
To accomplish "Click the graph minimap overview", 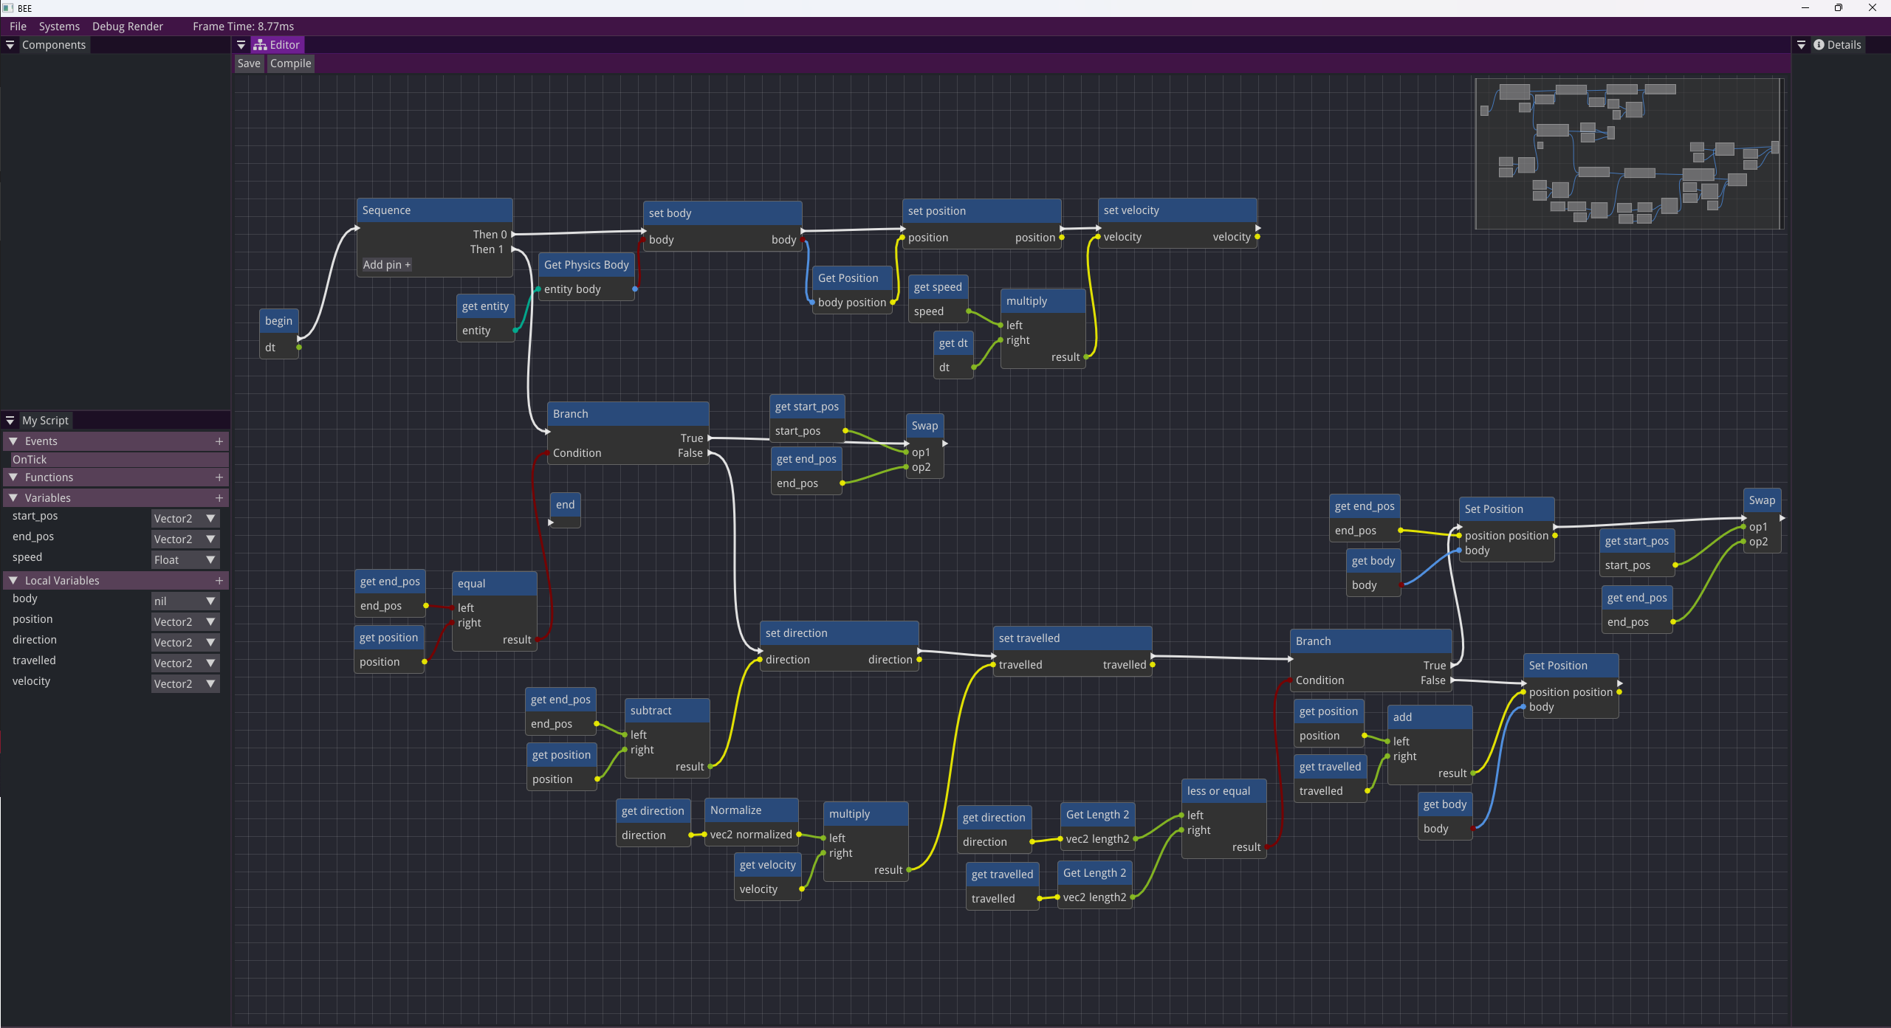I will click(1628, 153).
